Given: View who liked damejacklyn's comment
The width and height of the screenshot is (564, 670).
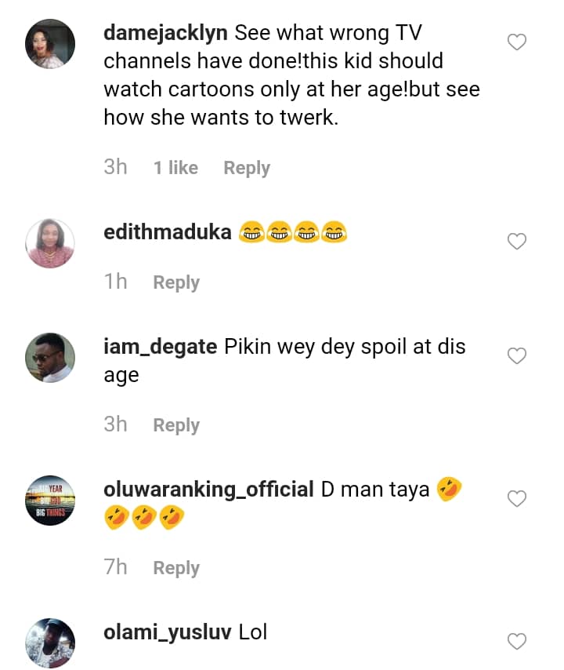Looking at the screenshot, I should 175,168.
